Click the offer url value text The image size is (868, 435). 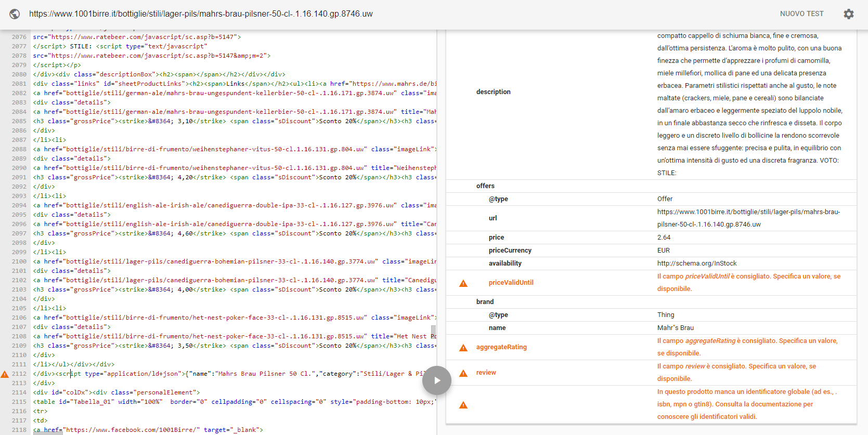click(x=748, y=218)
